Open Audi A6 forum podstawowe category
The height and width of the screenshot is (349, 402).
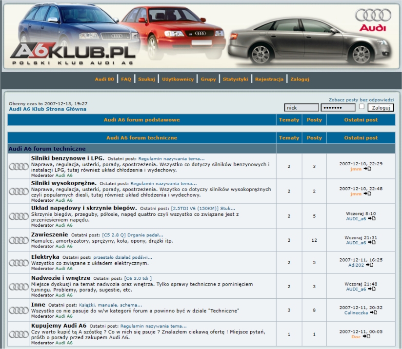[142, 120]
